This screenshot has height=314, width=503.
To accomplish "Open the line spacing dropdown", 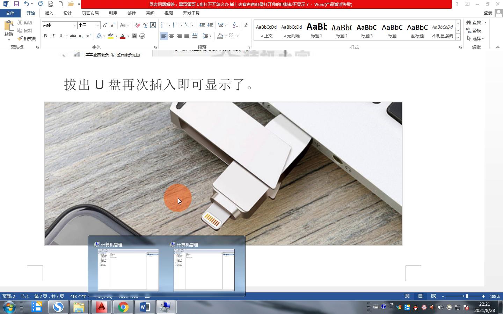I will pos(207,36).
